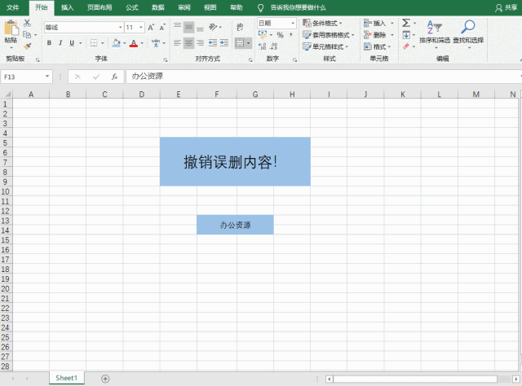
Task: Toggle Bold formatting
Action: click(x=49, y=42)
